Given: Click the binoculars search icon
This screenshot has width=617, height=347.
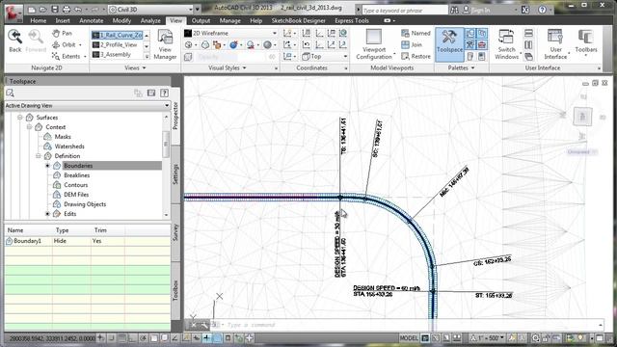Looking at the screenshot, I should pyautogui.click(x=454, y=10).
